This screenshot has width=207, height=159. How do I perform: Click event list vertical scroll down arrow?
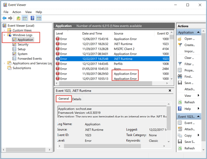click(171, 79)
